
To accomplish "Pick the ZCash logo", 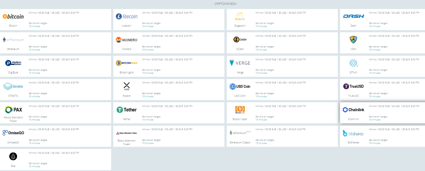I will (x=240, y=40).
